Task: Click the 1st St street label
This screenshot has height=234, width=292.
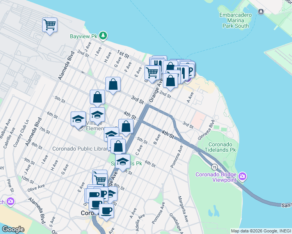Action: click(123, 54)
